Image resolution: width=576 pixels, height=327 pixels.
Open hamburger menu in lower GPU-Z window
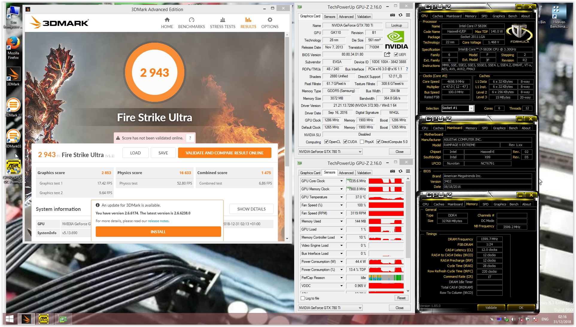[408, 171]
